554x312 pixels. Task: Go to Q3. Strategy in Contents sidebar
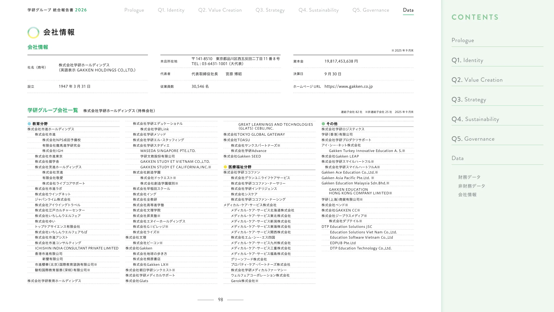pyautogui.click(x=469, y=99)
